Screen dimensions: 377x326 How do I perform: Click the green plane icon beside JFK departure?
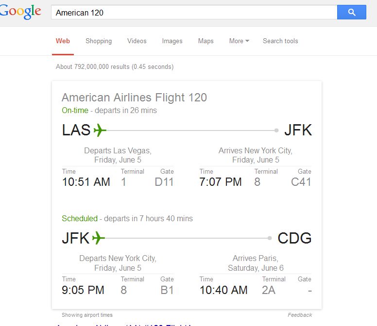point(99,238)
